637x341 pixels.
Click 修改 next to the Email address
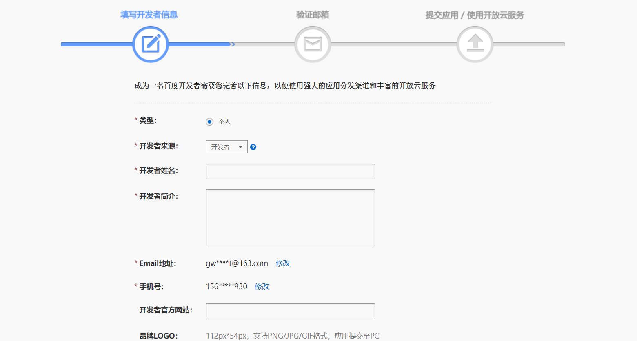coord(284,263)
